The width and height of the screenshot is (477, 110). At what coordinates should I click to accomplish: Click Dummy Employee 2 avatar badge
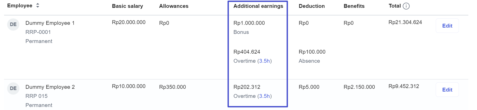[x=13, y=89]
